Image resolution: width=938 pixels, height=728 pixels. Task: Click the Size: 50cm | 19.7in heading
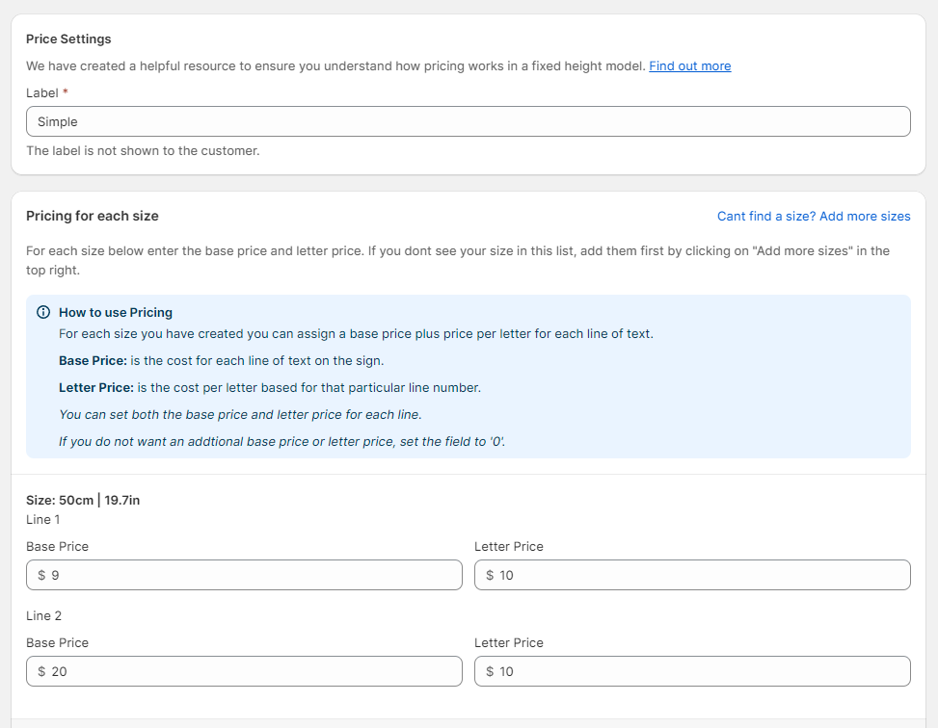pyautogui.click(x=83, y=500)
